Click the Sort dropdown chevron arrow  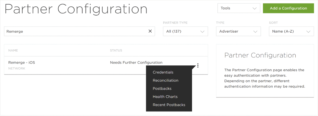(308, 32)
